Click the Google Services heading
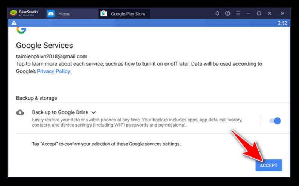This screenshot has height=186, width=299. coord(44,45)
